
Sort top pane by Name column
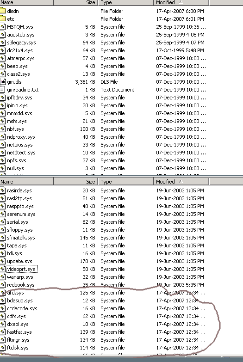coord(26,2)
